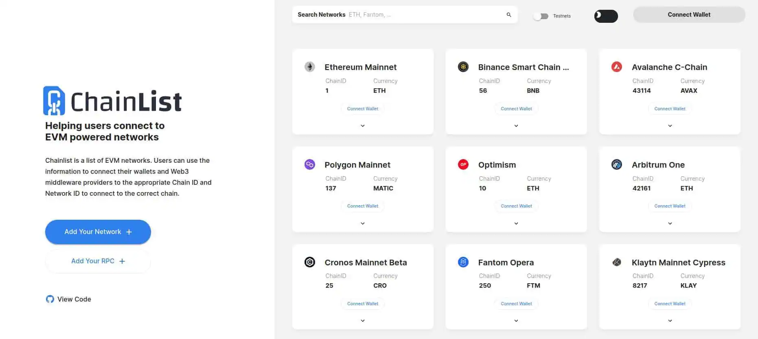Viewport: 758px width, 339px height.
Task: Click the Polygon Mainnet logo icon
Action: click(x=310, y=164)
